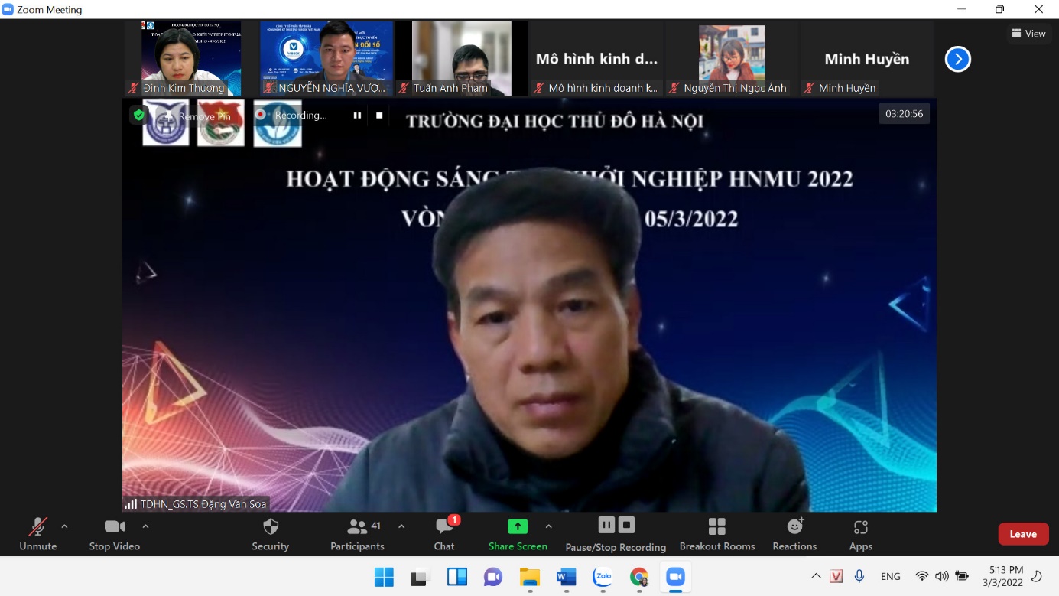
Task: Click the green encryption shield icon
Action: pos(138,115)
